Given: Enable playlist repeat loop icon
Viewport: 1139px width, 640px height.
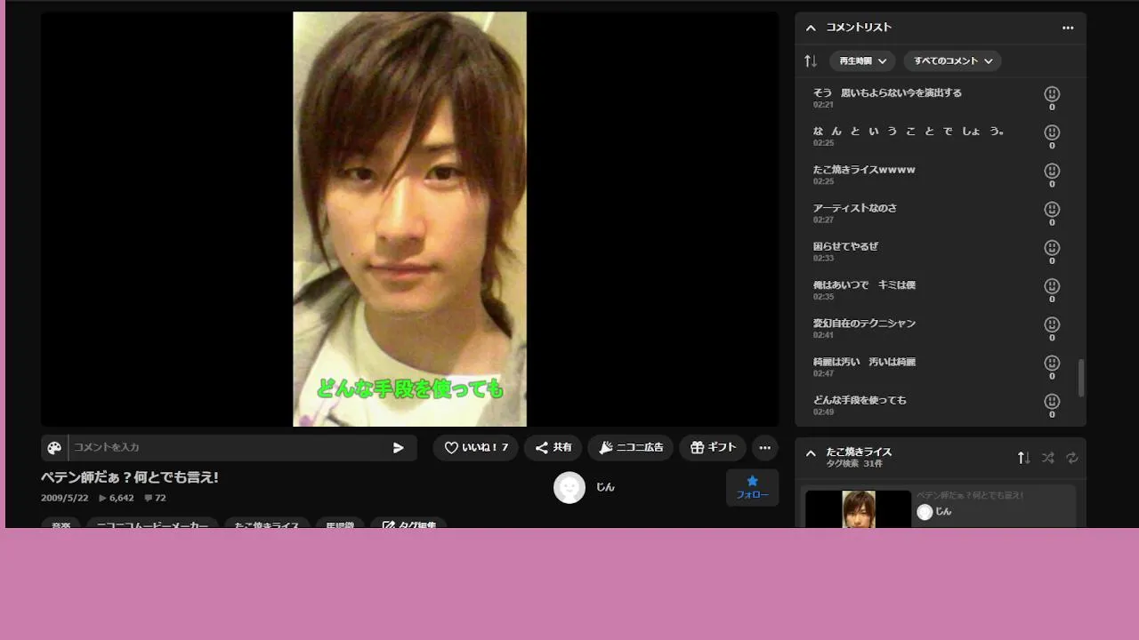Looking at the screenshot, I should click(x=1071, y=458).
